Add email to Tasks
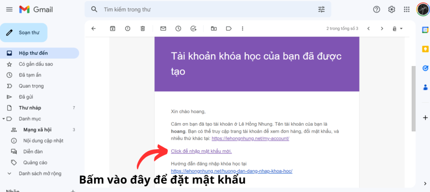This screenshot has height=192, width=430. (194, 29)
